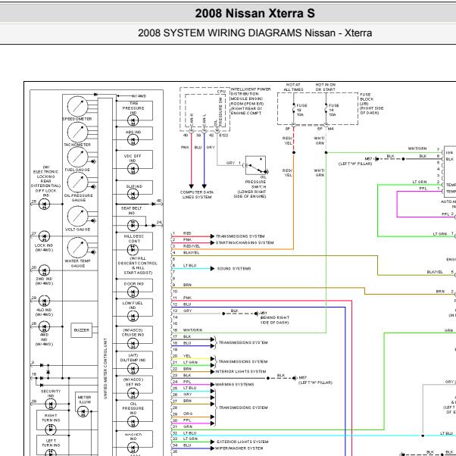The width and height of the screenshot is (456, 456).
Task: Click the BUZZER box
Action: 82,330
